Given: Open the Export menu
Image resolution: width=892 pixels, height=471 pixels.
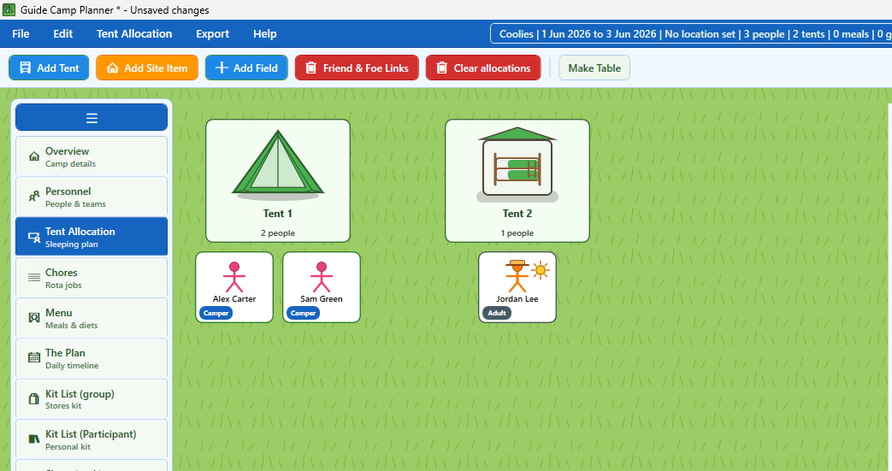Looking at the screenshot, I should coord(213,33).
